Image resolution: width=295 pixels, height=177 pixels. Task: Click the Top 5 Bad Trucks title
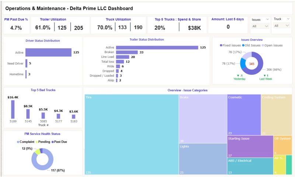(x=43, y=90)
